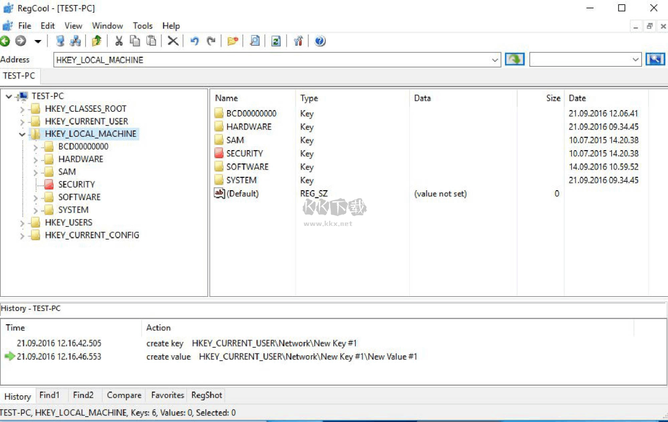
Task: Click the Up one level folder icon
Action: pyautogui.click(x=97, y=41)
